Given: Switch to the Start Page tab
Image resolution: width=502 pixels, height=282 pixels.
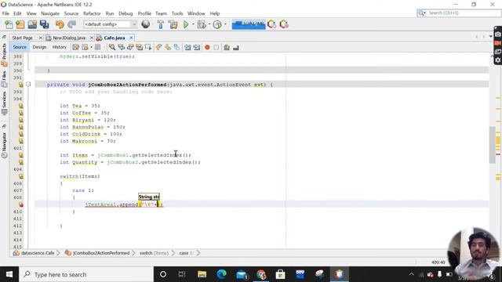Looking at the screenshot, I should [23, 38].
